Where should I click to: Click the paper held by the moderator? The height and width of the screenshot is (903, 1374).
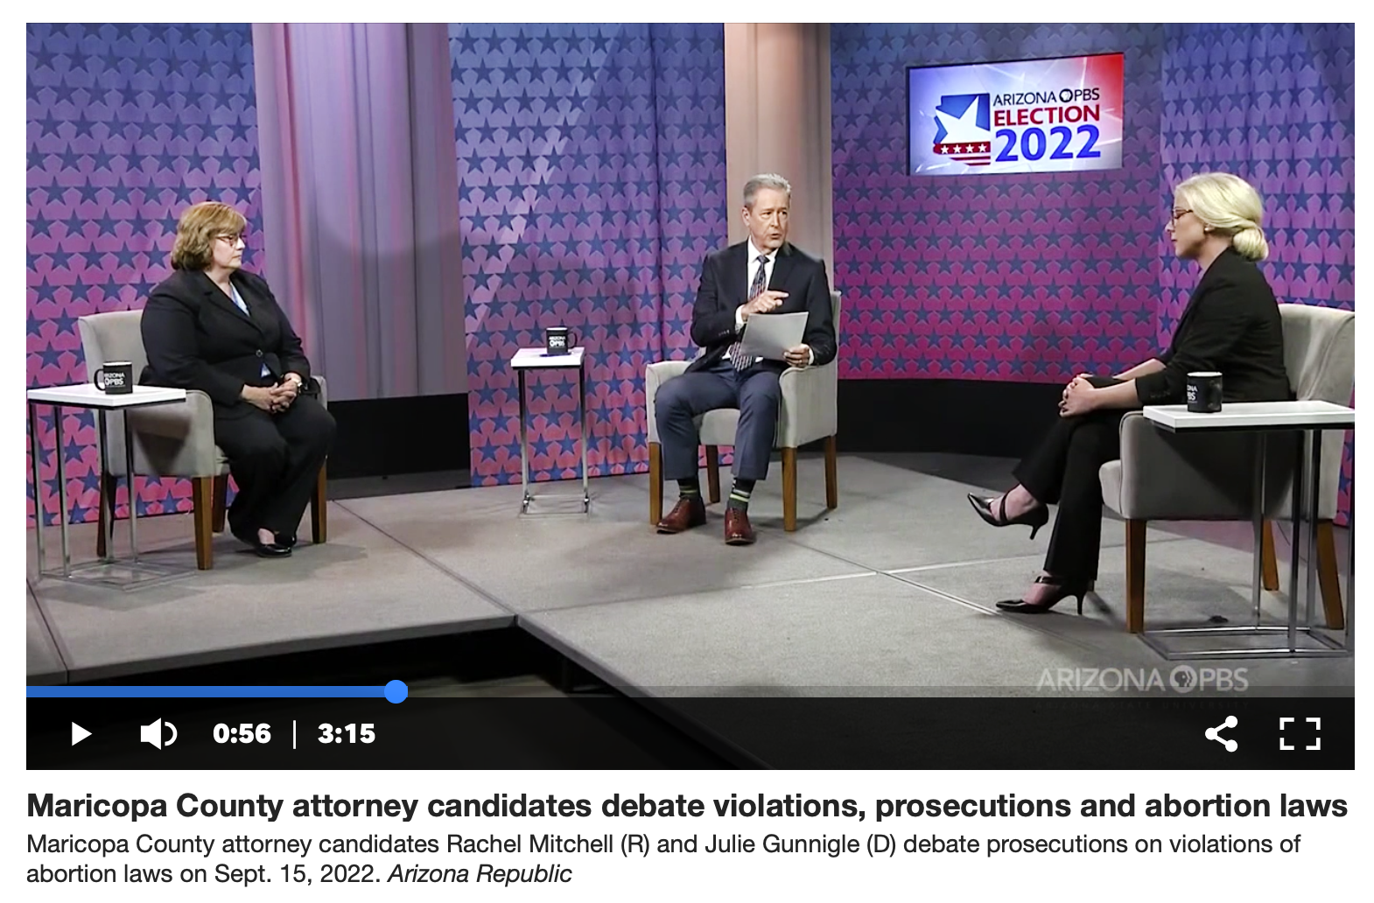pos(773,335)
